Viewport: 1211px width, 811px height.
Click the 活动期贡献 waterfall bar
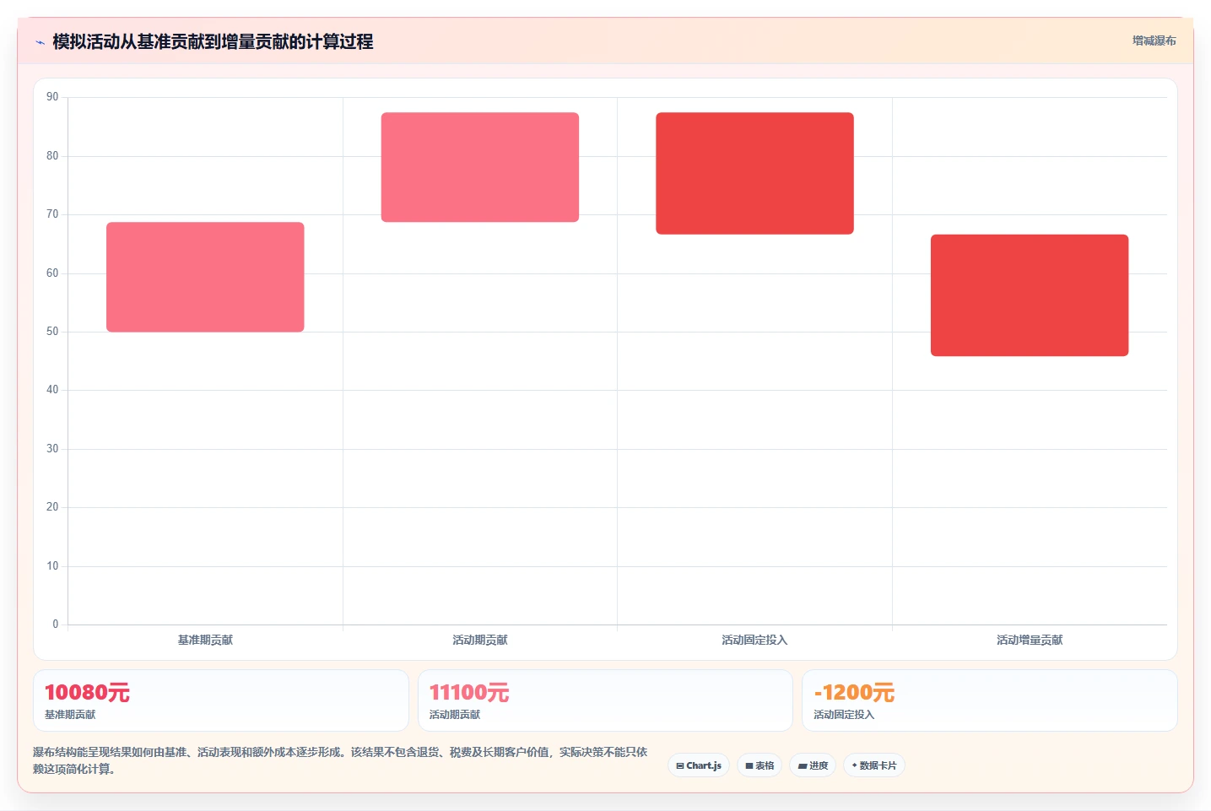point(480,167)
